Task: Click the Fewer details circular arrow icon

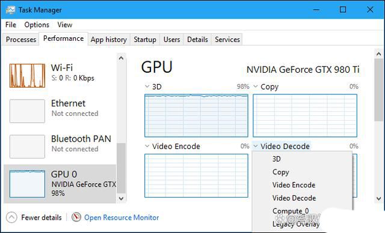Action: (x=11, y=217)
